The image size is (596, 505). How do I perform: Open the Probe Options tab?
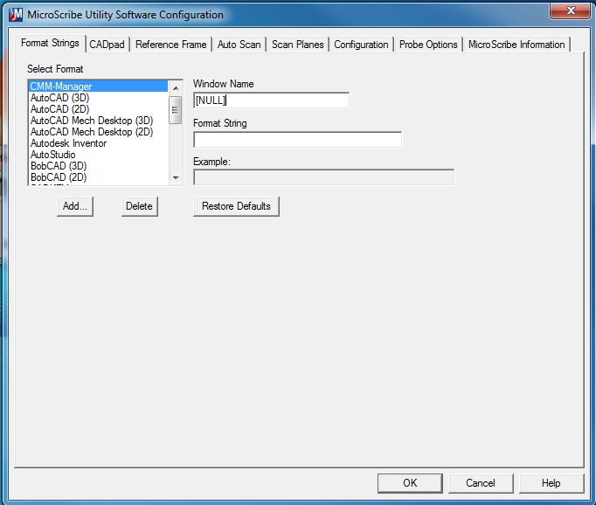[x=428, y=45]
